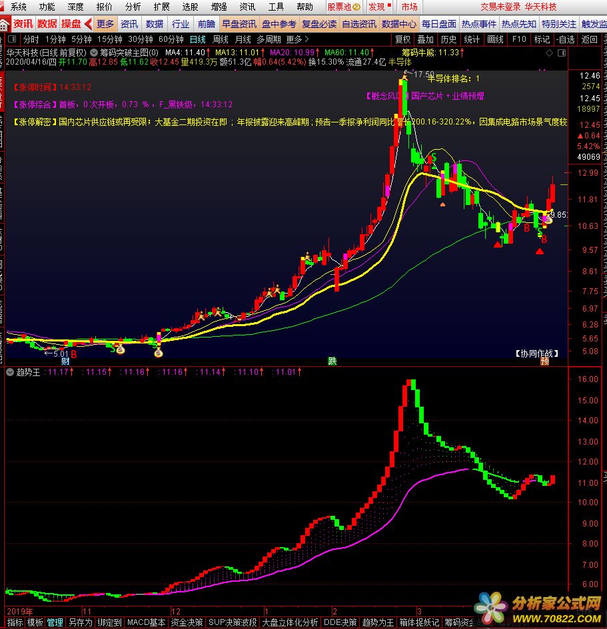Click the 股票池 button

(344, 7)
